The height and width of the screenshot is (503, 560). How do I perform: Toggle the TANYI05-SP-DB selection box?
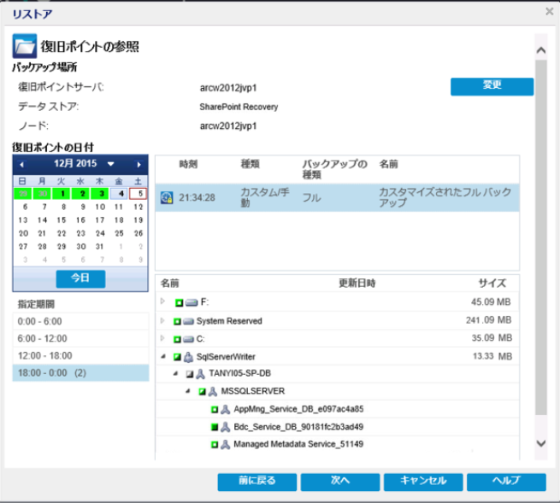tap(190, 374)
